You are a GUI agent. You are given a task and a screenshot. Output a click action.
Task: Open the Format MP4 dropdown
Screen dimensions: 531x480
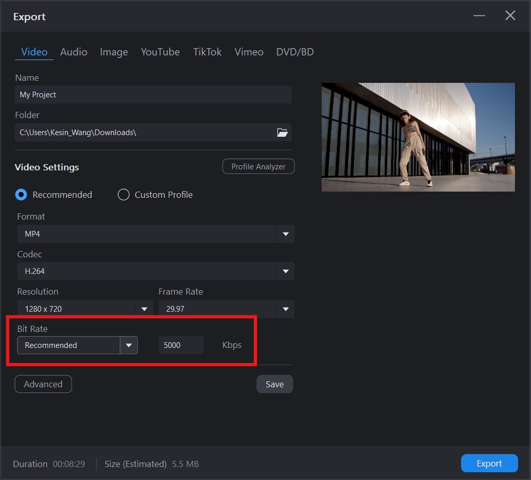tap(156, 234)
